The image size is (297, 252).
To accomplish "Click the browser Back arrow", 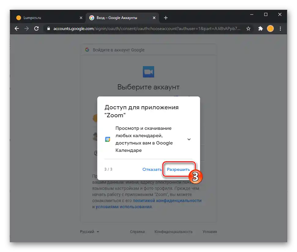I will point(17,29).
